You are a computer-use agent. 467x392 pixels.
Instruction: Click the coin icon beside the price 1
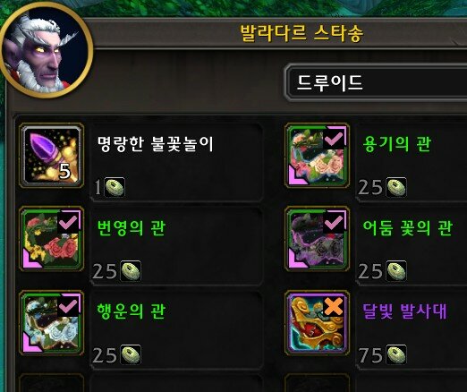pos(115,187)
